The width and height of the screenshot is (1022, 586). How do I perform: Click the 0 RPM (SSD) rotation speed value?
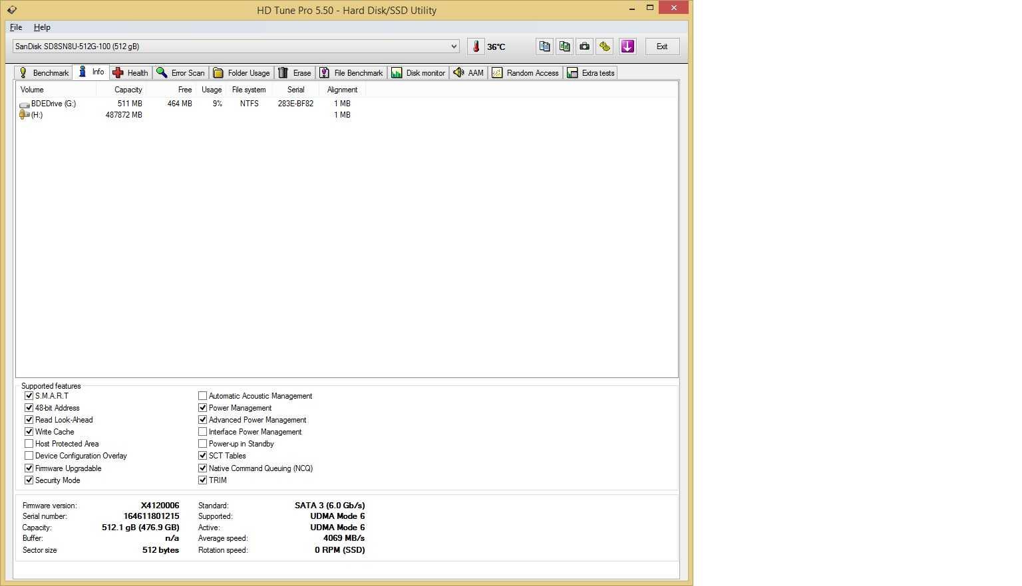[340, 550]
